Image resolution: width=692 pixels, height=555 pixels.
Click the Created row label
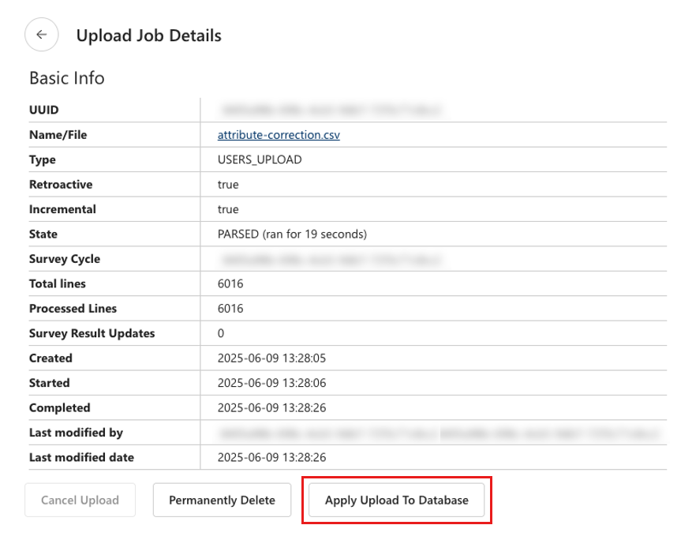click(50, 358)
